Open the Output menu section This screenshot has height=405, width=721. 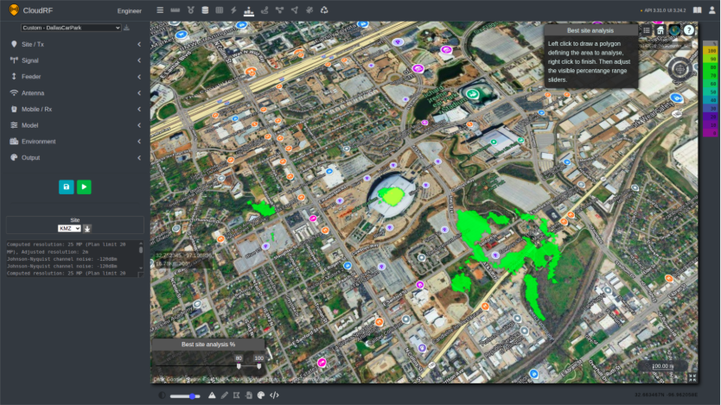coord(75,157)
